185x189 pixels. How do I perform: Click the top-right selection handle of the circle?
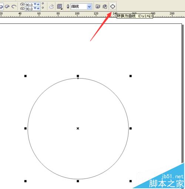click(131, 76)
